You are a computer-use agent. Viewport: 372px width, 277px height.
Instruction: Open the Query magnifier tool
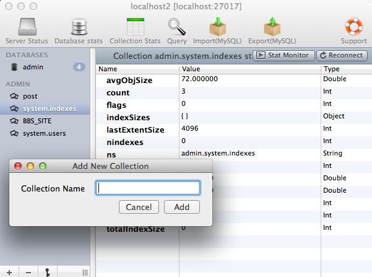177,27
